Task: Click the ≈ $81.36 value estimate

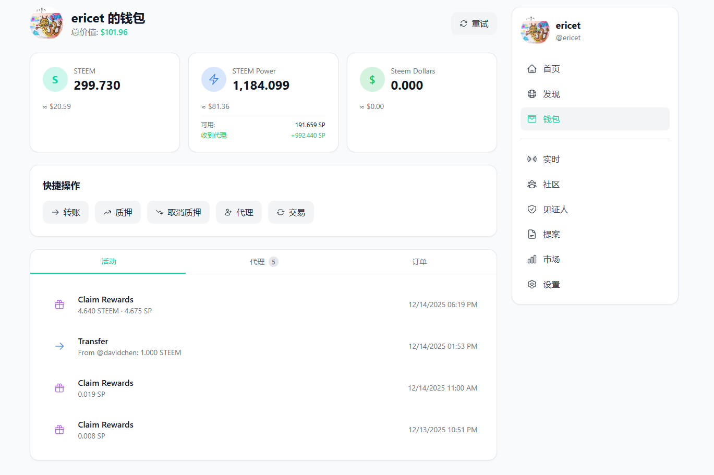Action: tap(215, 106)
